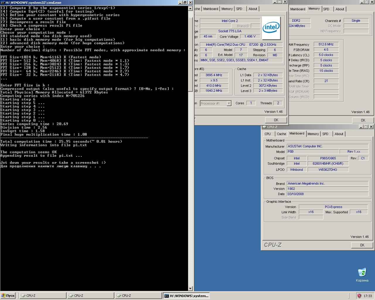Open SPD tab in the CPU window
This screenshot has height=300, width=375.
coord(239,9)
